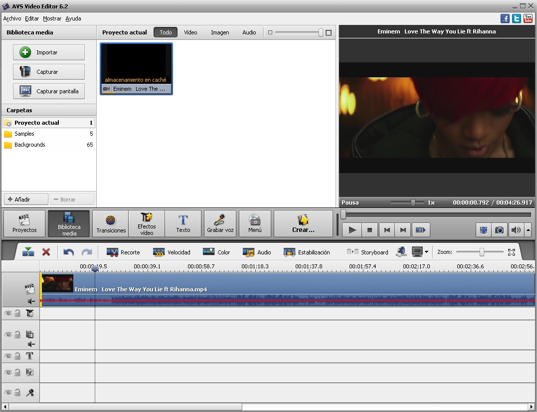537x412 pixels.
Task: Adjust the thumbnail size slider
Action: point(321,32)
